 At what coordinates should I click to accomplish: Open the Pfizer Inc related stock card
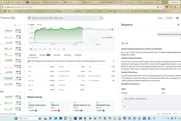(60, 106)
